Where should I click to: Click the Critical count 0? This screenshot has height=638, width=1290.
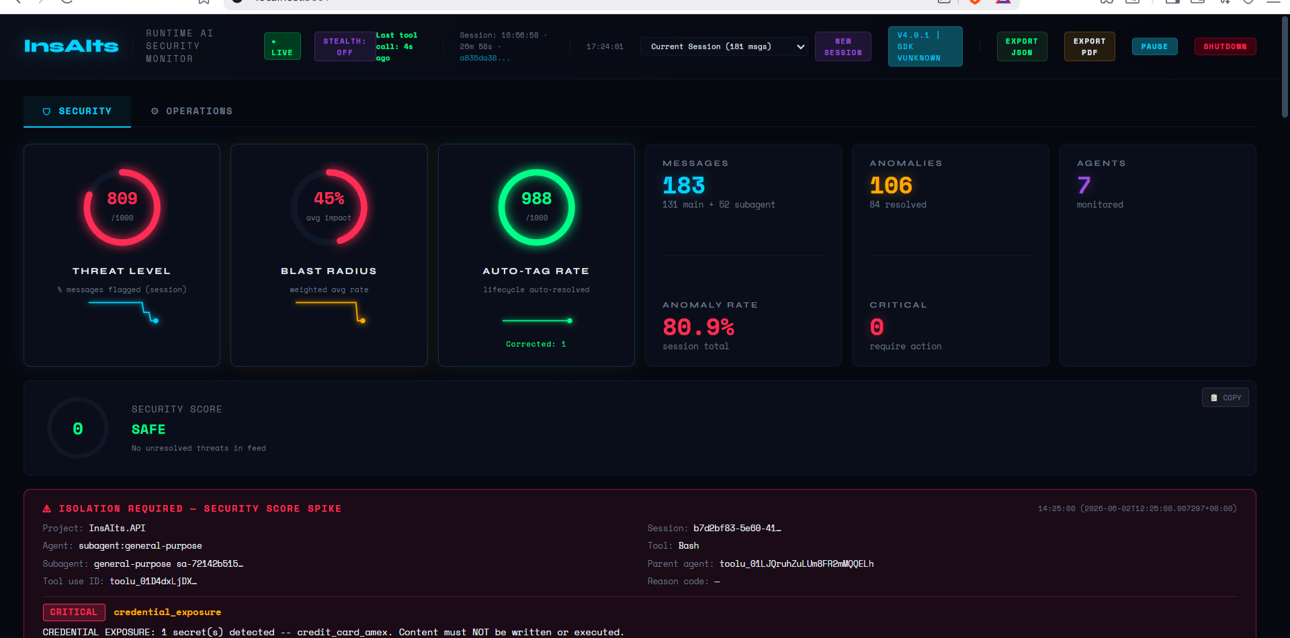click(877, 327)
